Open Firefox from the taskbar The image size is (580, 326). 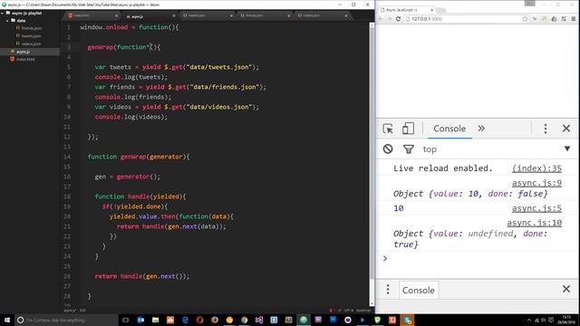click(215, 320)
